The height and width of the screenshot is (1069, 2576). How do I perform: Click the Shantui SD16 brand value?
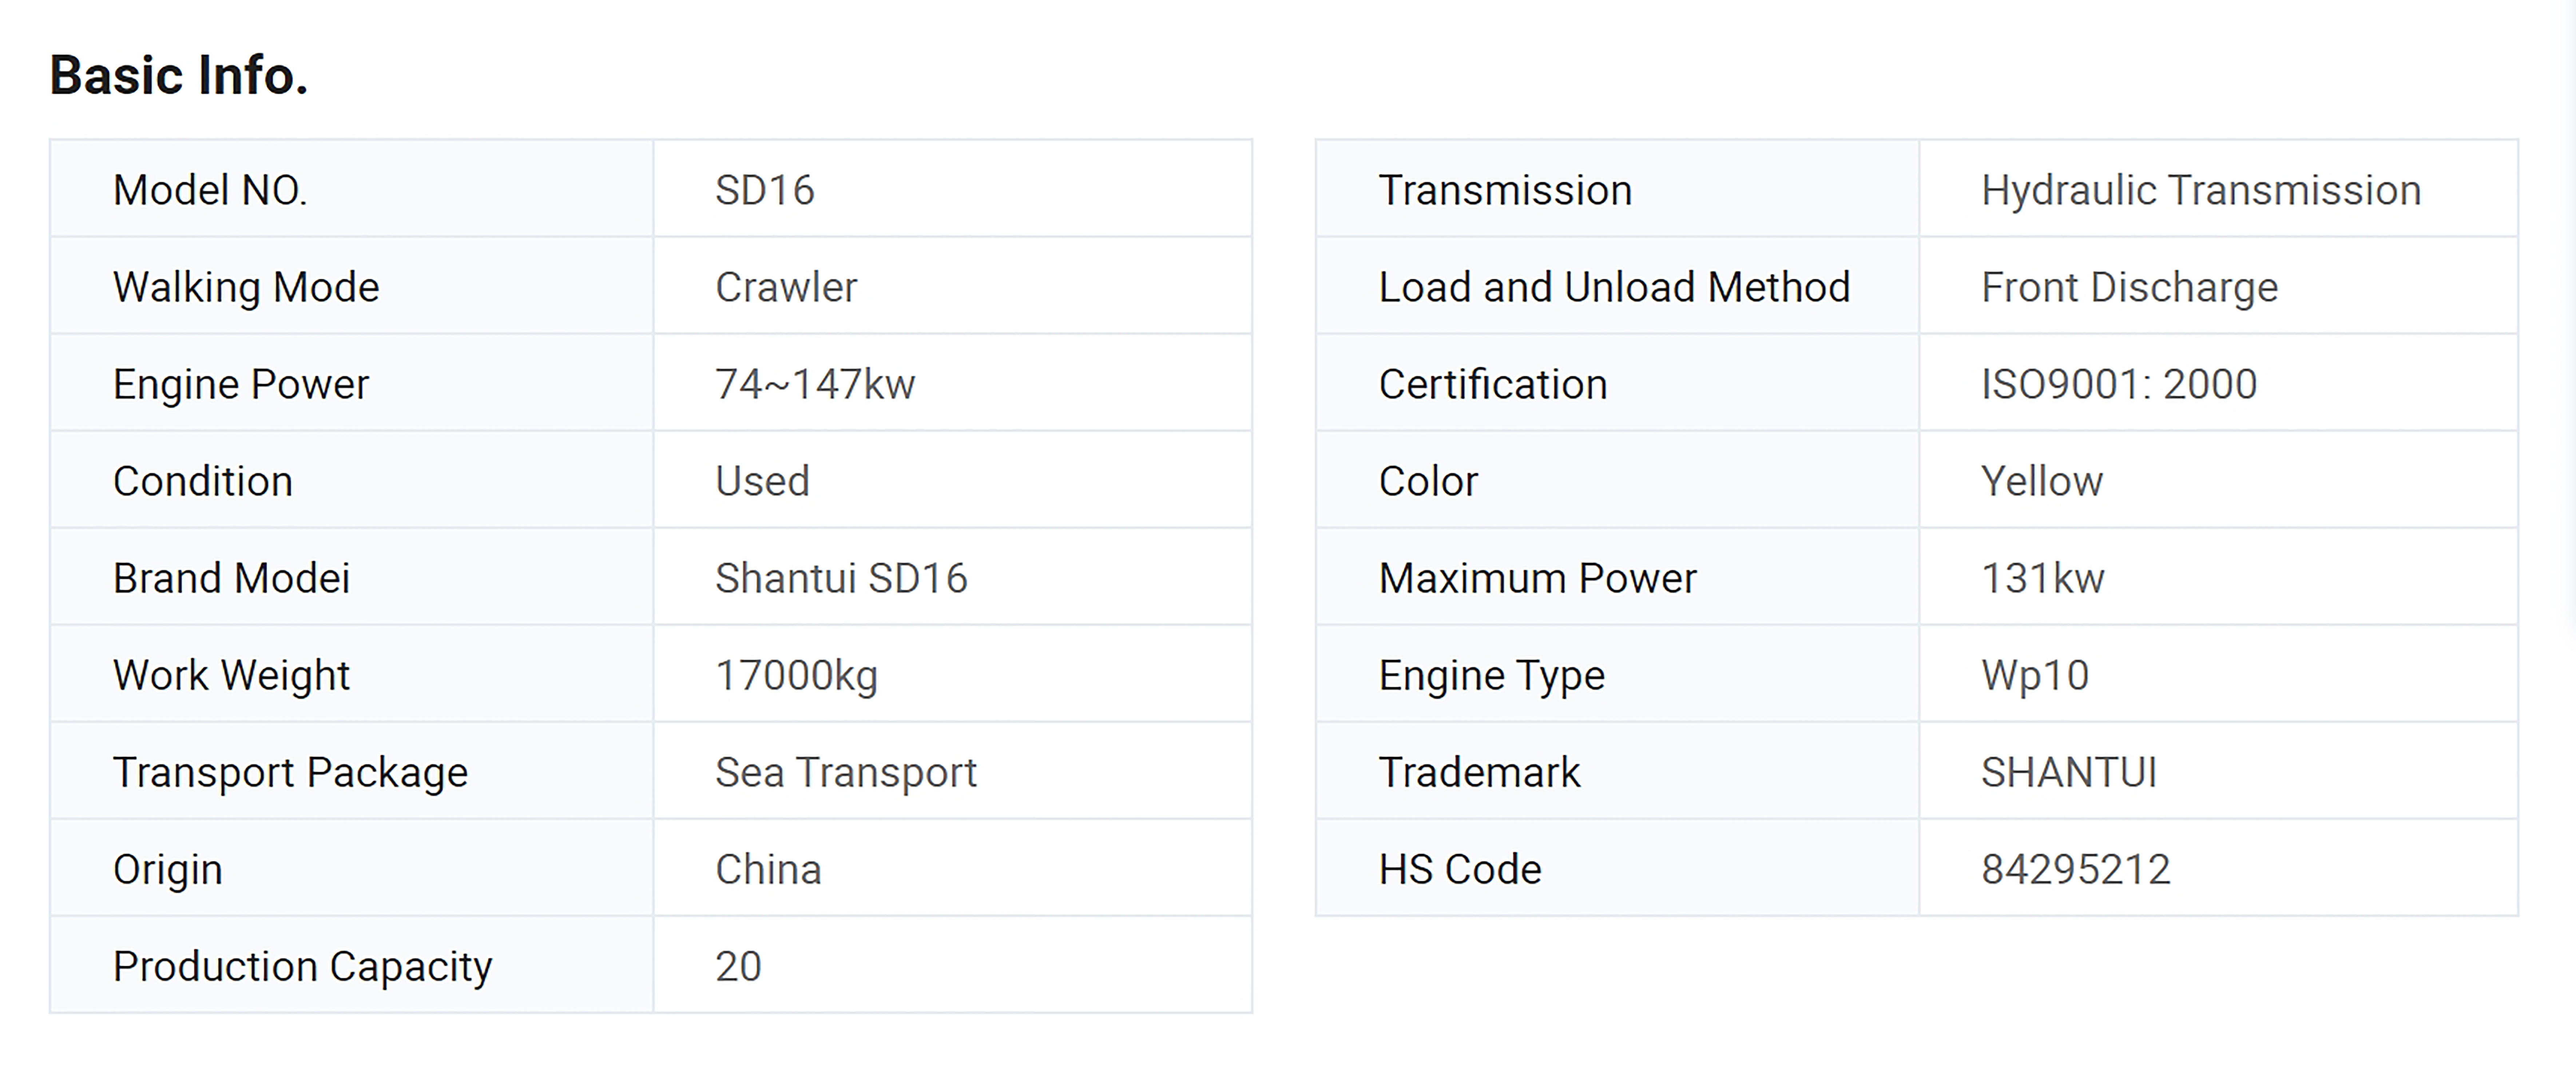841,578
